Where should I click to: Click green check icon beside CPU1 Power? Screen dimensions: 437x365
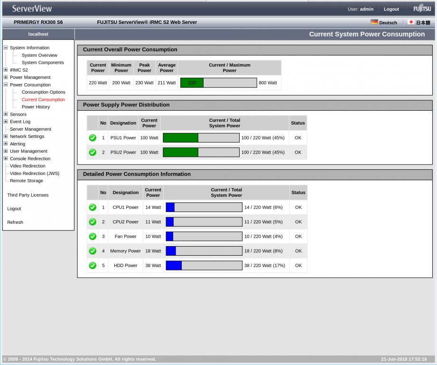93,207
